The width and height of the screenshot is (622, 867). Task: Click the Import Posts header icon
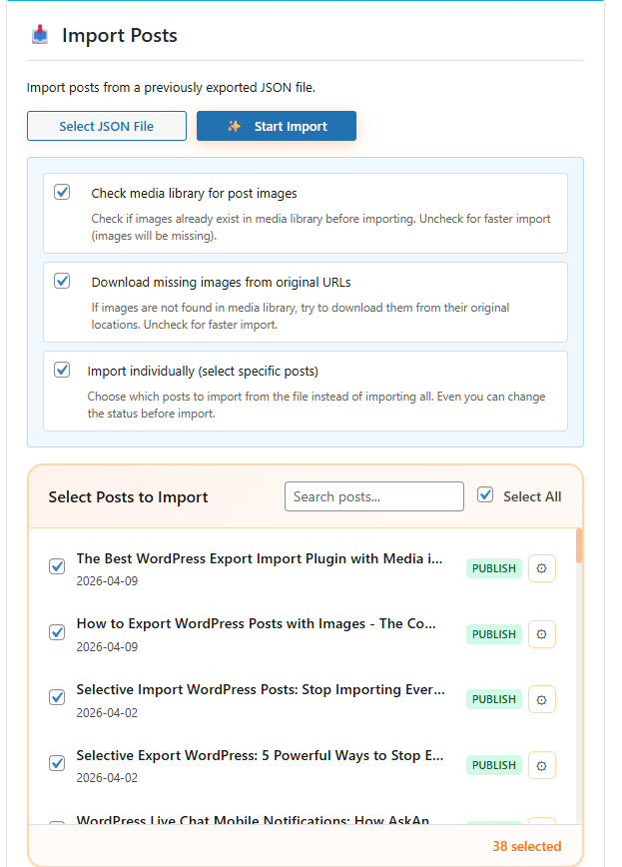39,36
